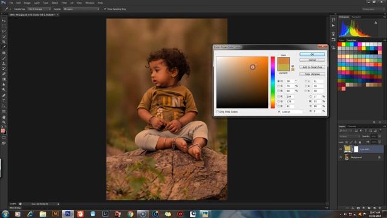This screenshot has height=218, width=387.
Task: Click OK in the Color Picker
Action: [x=312, y=54]
